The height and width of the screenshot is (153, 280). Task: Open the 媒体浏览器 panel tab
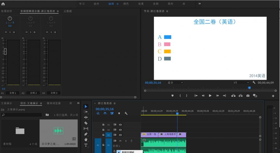(x=54, y=103)
